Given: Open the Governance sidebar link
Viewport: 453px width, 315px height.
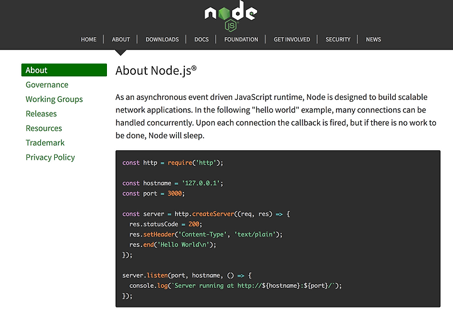Looking at the screenshot, I should coord(47,85).
